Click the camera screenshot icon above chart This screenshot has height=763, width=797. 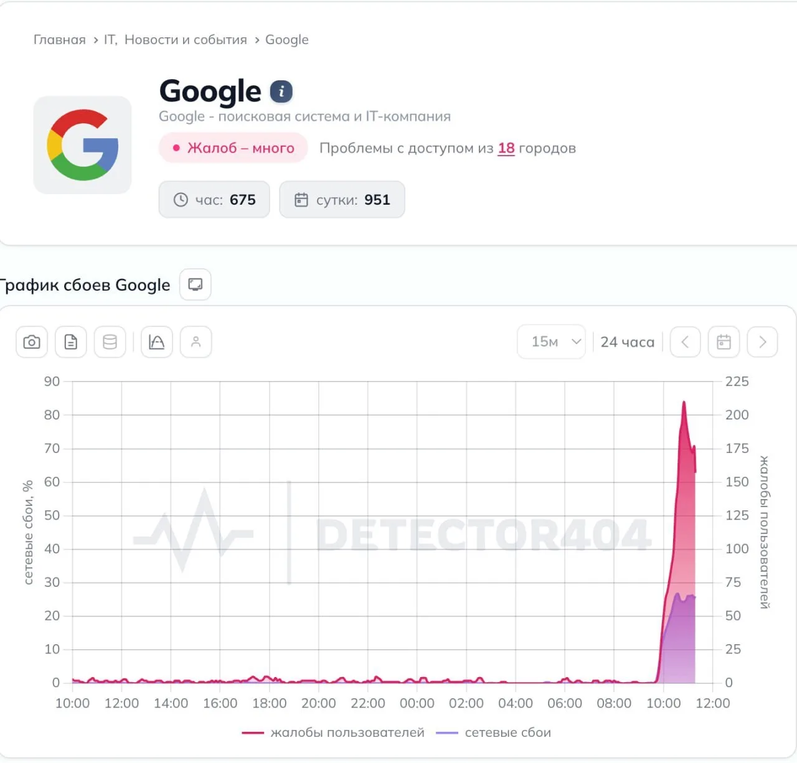tap(32, 342)
